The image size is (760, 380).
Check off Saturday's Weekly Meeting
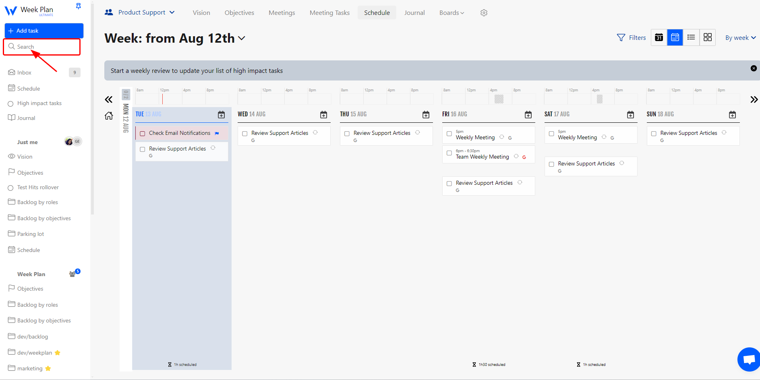(x=551, y=134)
